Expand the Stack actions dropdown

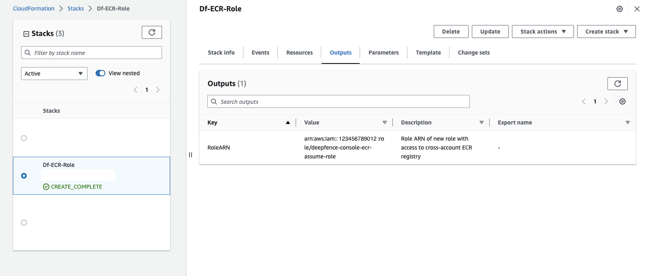pos(542,32)
